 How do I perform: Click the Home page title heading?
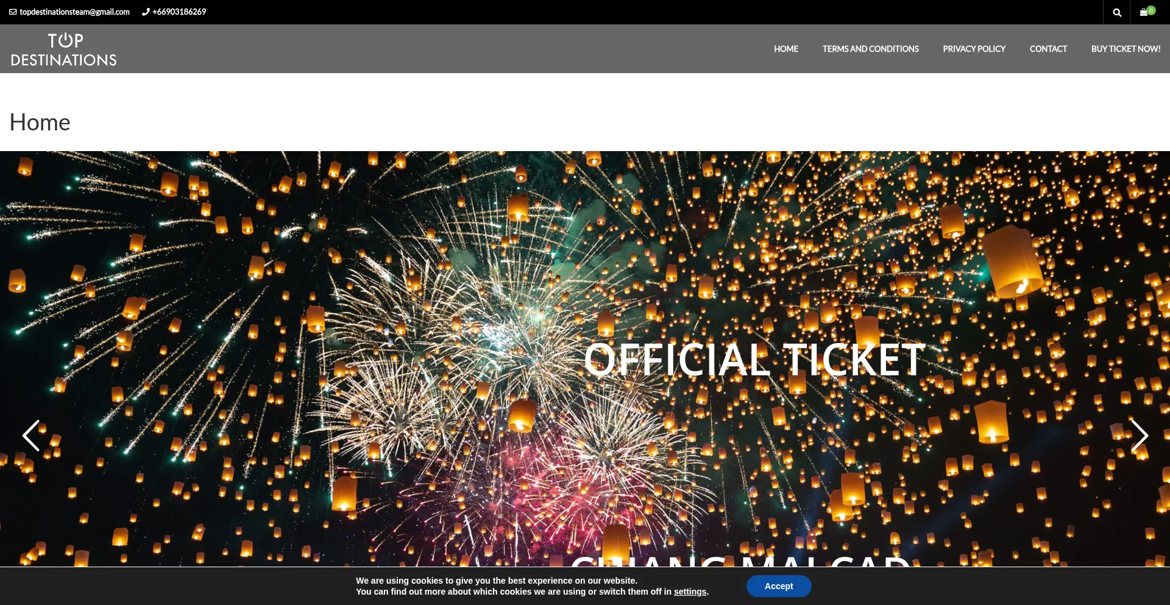tap(40, 122)
